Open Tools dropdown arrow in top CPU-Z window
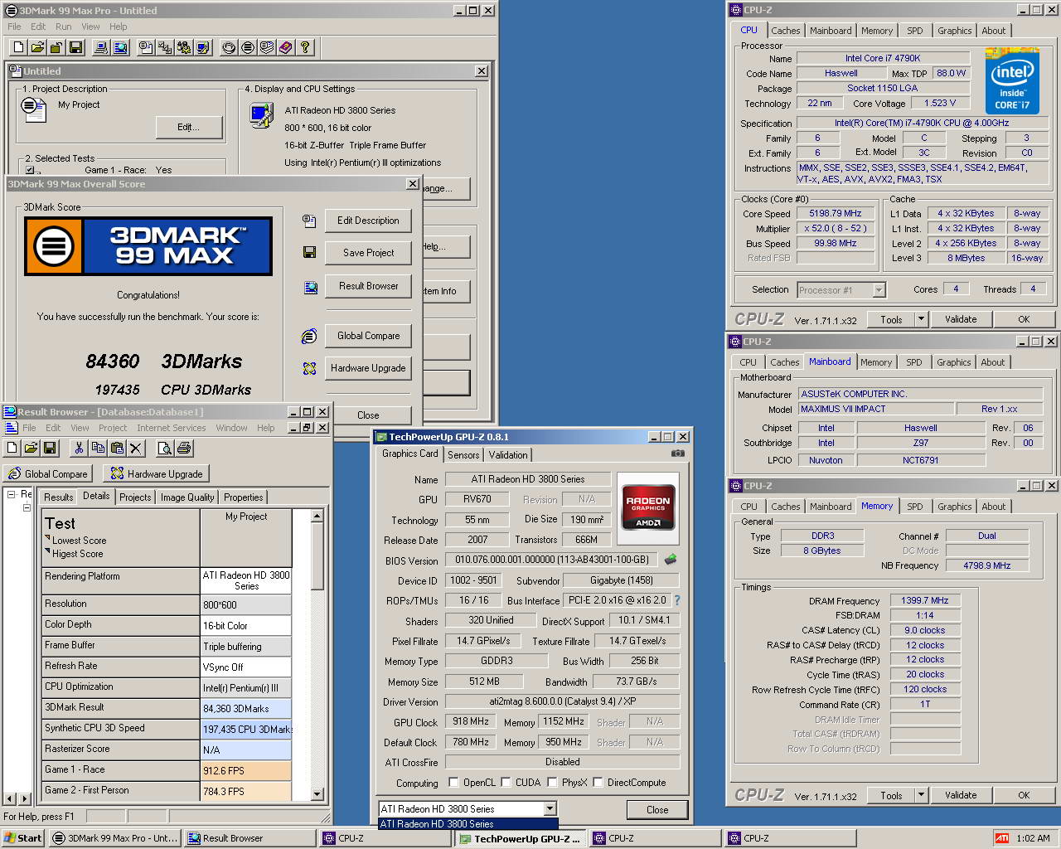This screenshot has height=849, width=1061. click(x=920, y=319)
